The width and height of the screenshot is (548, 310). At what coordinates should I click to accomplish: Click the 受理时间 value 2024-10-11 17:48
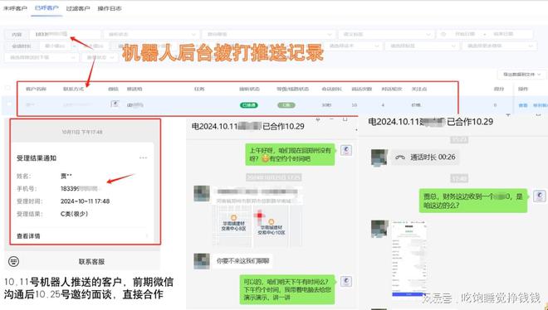pyautogui.click(x=86, y=201)
